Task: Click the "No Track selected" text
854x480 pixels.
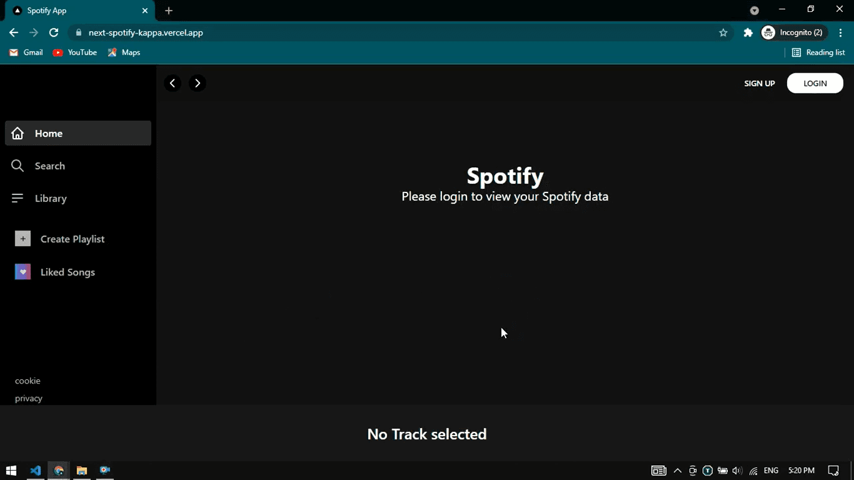Action: point(427,434)
